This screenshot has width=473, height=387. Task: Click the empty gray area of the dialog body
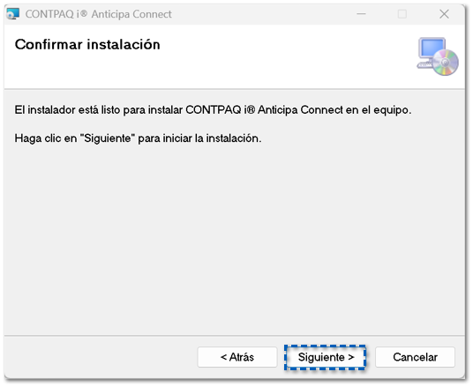coord(235,238)
